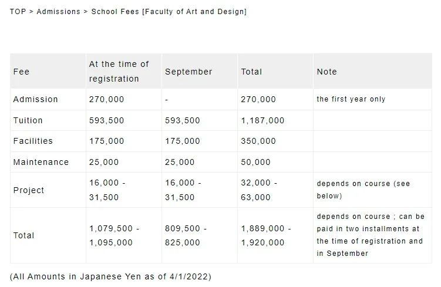Click the 'the first year only' note
441x287 pixels.
tap(351, 99)
